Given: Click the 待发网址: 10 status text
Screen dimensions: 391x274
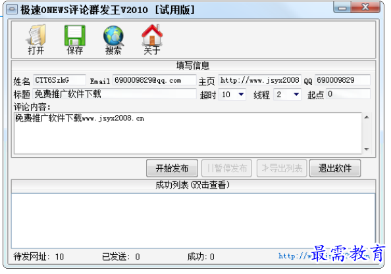Looking at the screenshot, I should (39, 256).
